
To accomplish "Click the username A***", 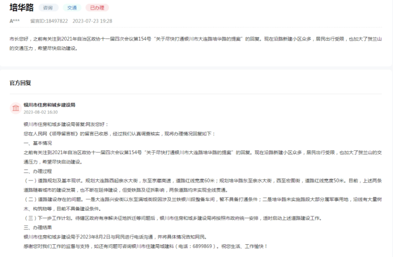I will click(x=15, y=21).
